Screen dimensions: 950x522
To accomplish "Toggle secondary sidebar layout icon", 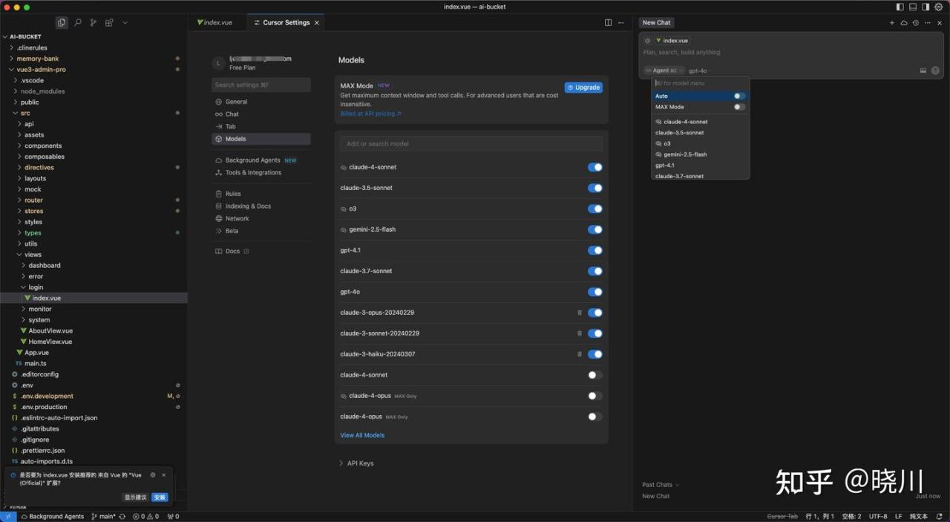I will pyautogui.click(x=926, y=7).
